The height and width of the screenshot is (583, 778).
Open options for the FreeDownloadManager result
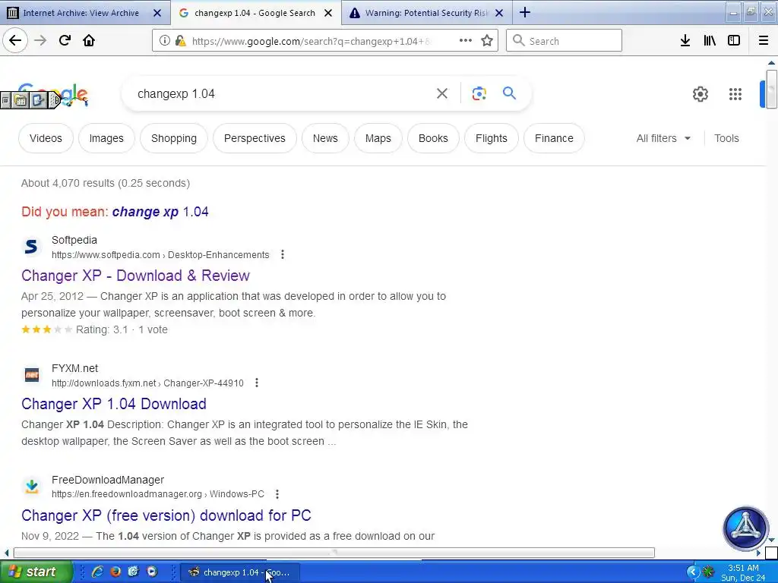277,493
